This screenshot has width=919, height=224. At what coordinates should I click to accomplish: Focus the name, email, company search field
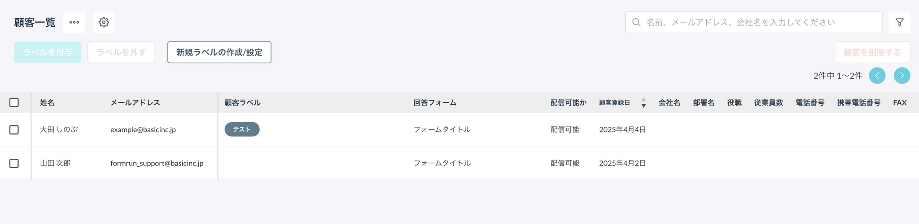pyautogui.click(x=753, y=22)
